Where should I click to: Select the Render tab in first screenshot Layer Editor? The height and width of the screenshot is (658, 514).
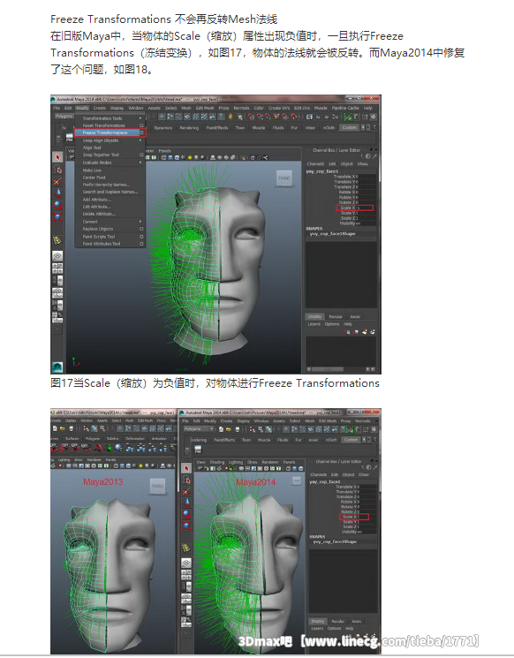336,317
